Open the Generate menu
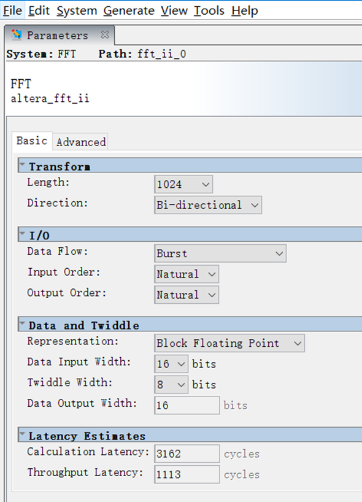The image size is (362, 502). 129,10
